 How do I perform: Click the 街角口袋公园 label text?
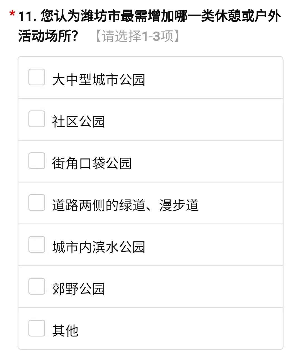92,164
